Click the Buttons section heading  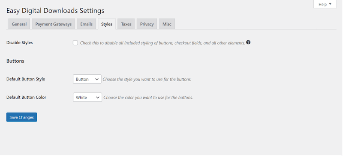(x=15, y=61)
